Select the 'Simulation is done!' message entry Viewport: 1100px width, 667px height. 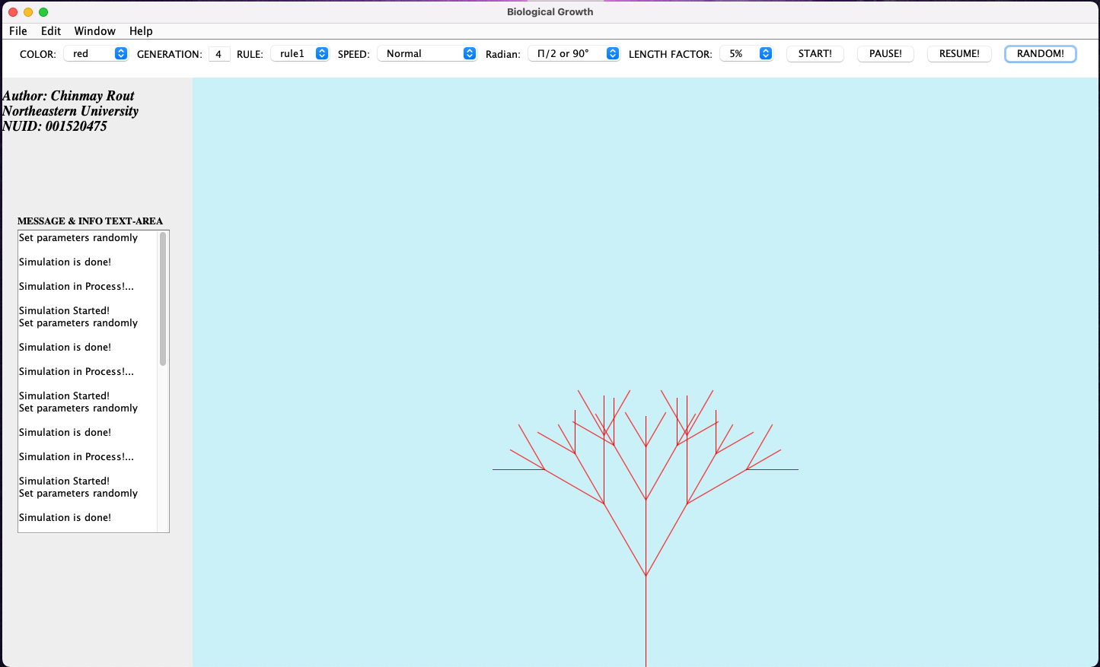[65, 262]
